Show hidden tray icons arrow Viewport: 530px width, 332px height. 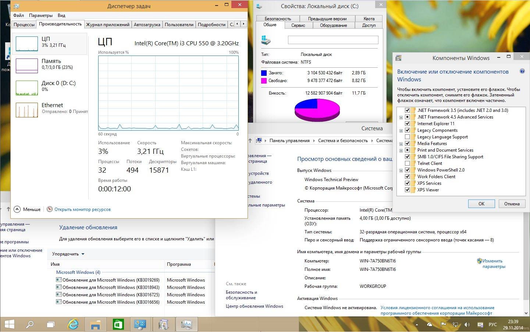pyautogui.click(x=417, y=325)
